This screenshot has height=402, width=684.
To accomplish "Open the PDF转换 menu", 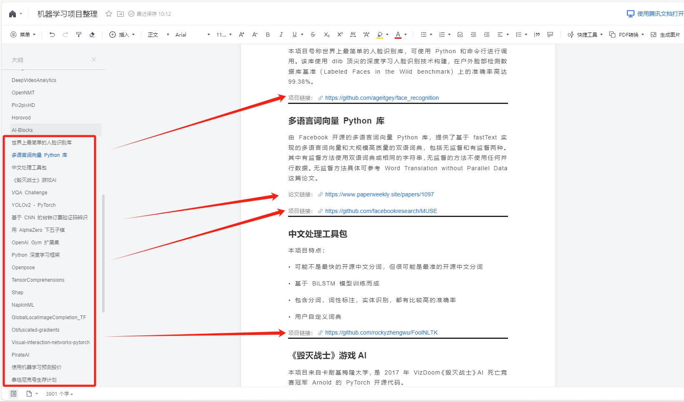I will coord(626,35).
